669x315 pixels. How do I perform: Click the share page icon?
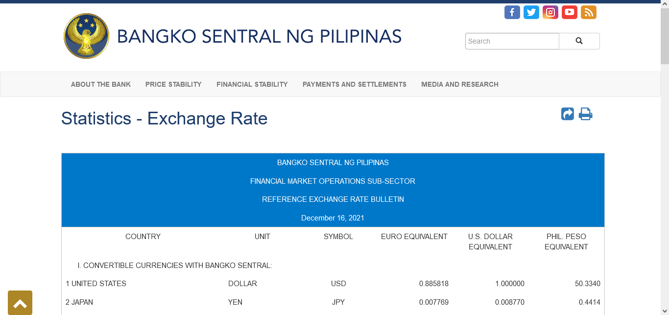click(x=567, y=114)
